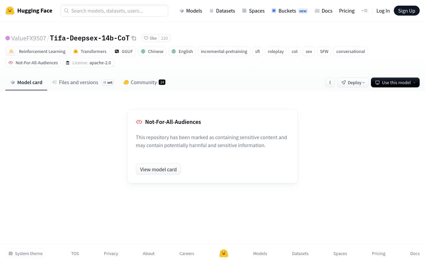Click the xet badge next to Files

(x=108, y=82)
